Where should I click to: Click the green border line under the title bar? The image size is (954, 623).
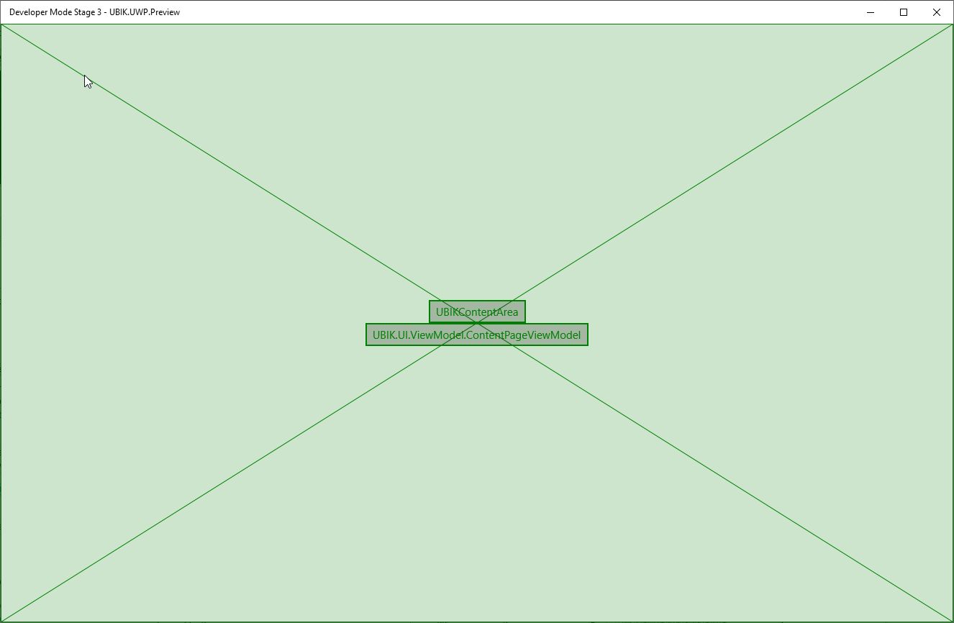point(477,24)
